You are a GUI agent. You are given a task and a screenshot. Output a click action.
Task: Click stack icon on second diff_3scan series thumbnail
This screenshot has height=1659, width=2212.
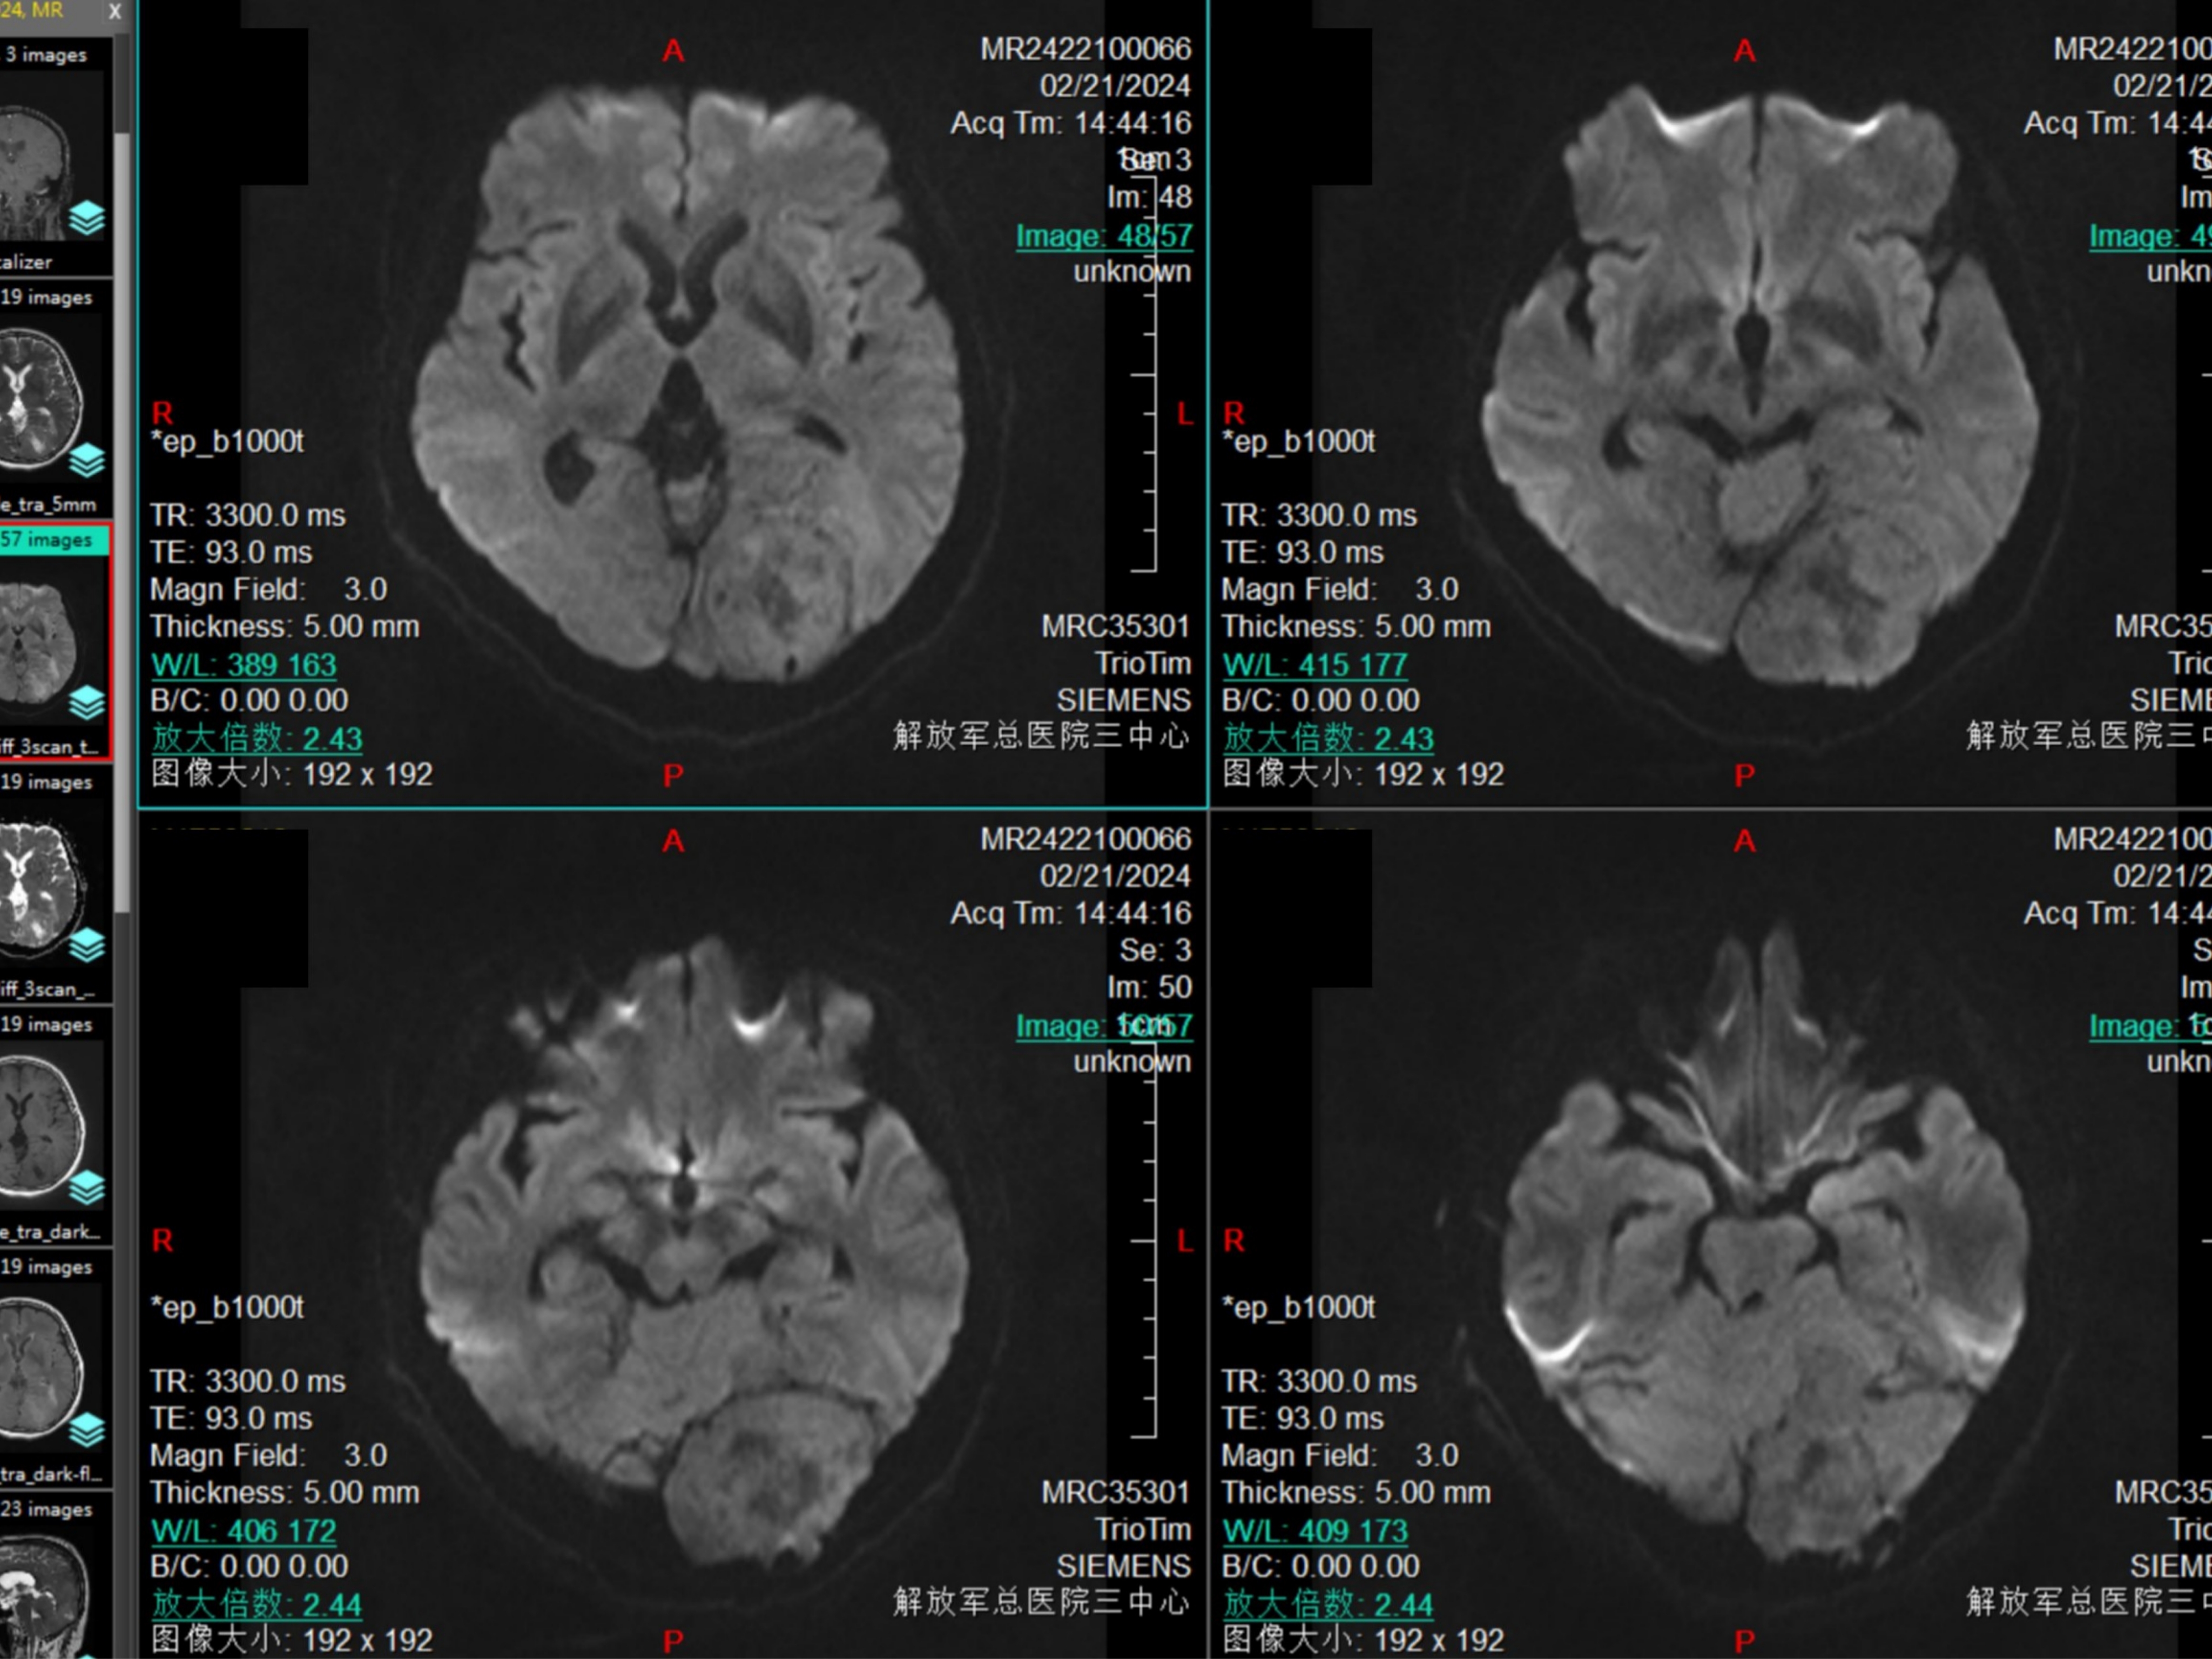click(x=87, y=945)
